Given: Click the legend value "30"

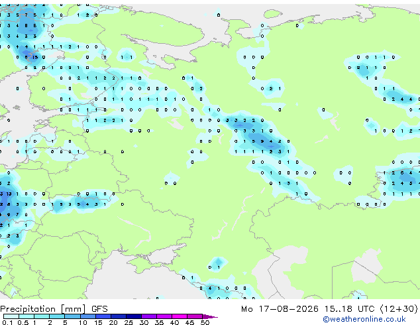Looking at the screenshot, I should click(144, 322).
